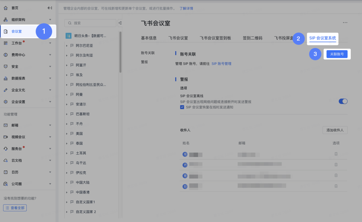Jump to the 警报 section anchor

(144, 62)
